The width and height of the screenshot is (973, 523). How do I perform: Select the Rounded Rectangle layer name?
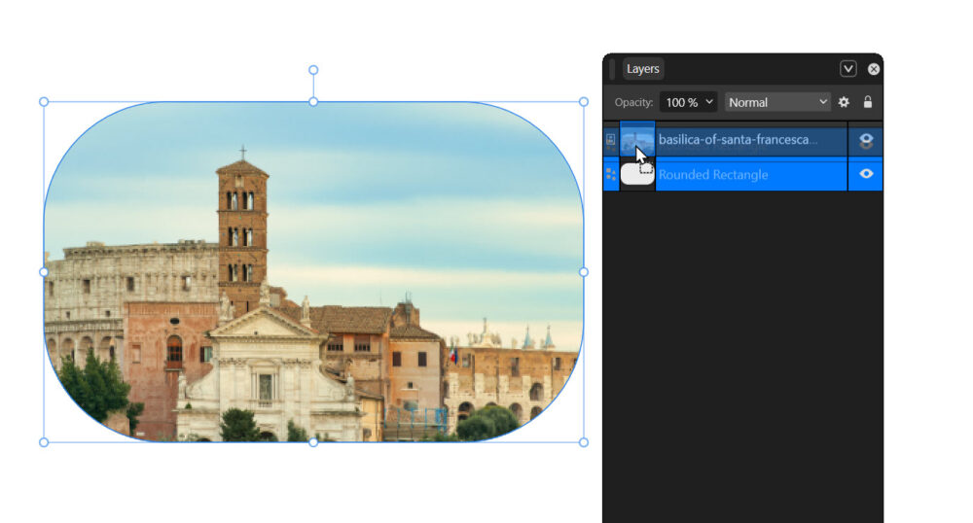click(x=713, y=175)
